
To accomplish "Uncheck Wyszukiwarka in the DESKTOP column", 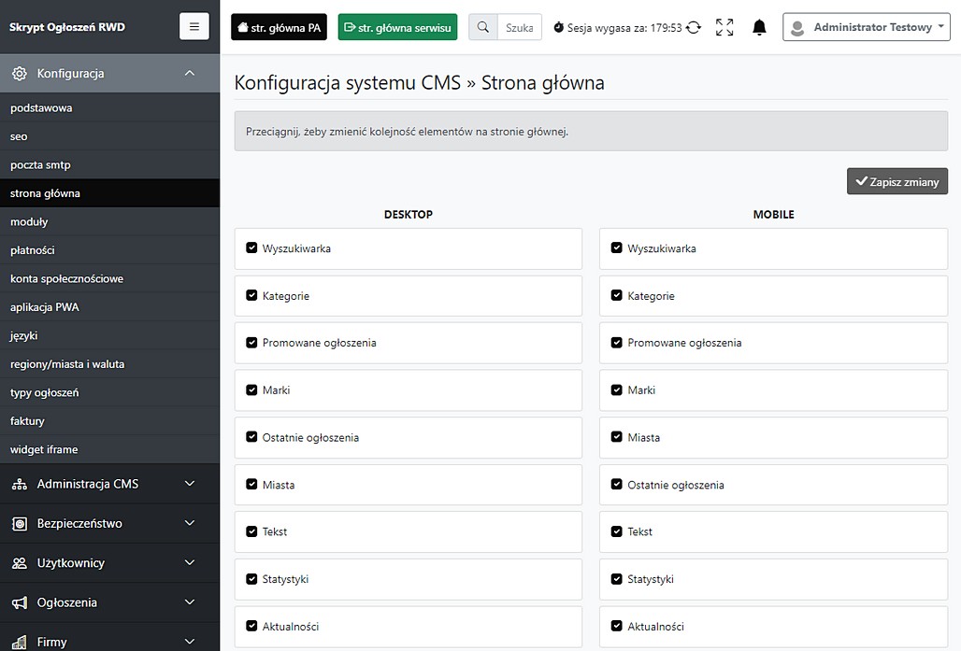I will pos(251,248).
